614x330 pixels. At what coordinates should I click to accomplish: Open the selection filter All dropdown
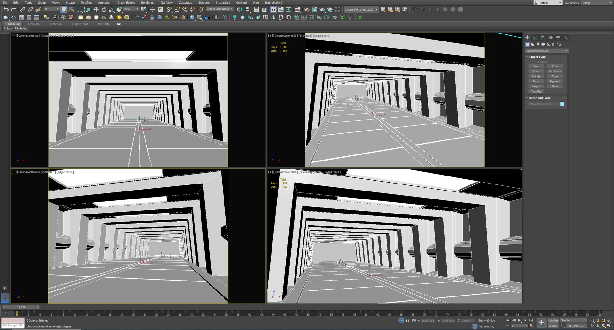(x=51, y=9)
